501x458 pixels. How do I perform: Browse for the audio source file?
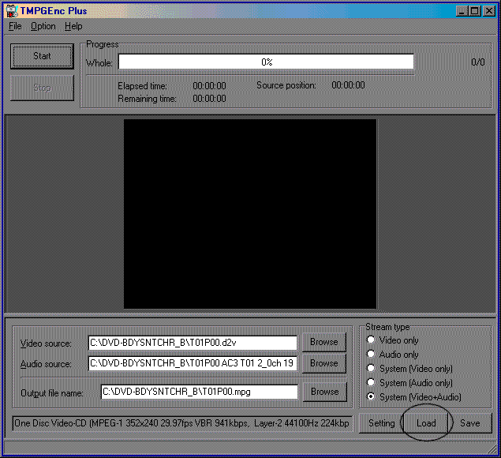[324, 363]
